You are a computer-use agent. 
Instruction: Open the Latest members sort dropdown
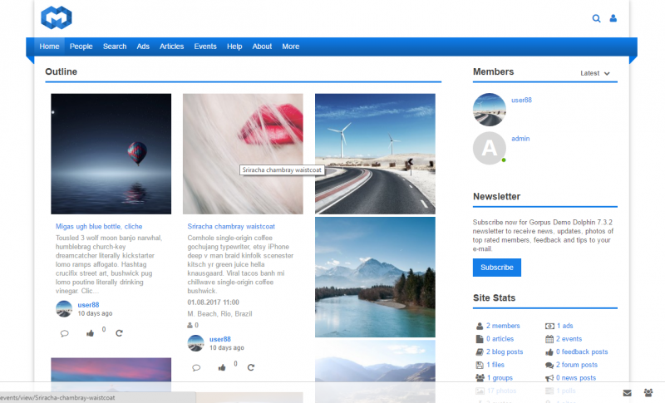point(595,73)
